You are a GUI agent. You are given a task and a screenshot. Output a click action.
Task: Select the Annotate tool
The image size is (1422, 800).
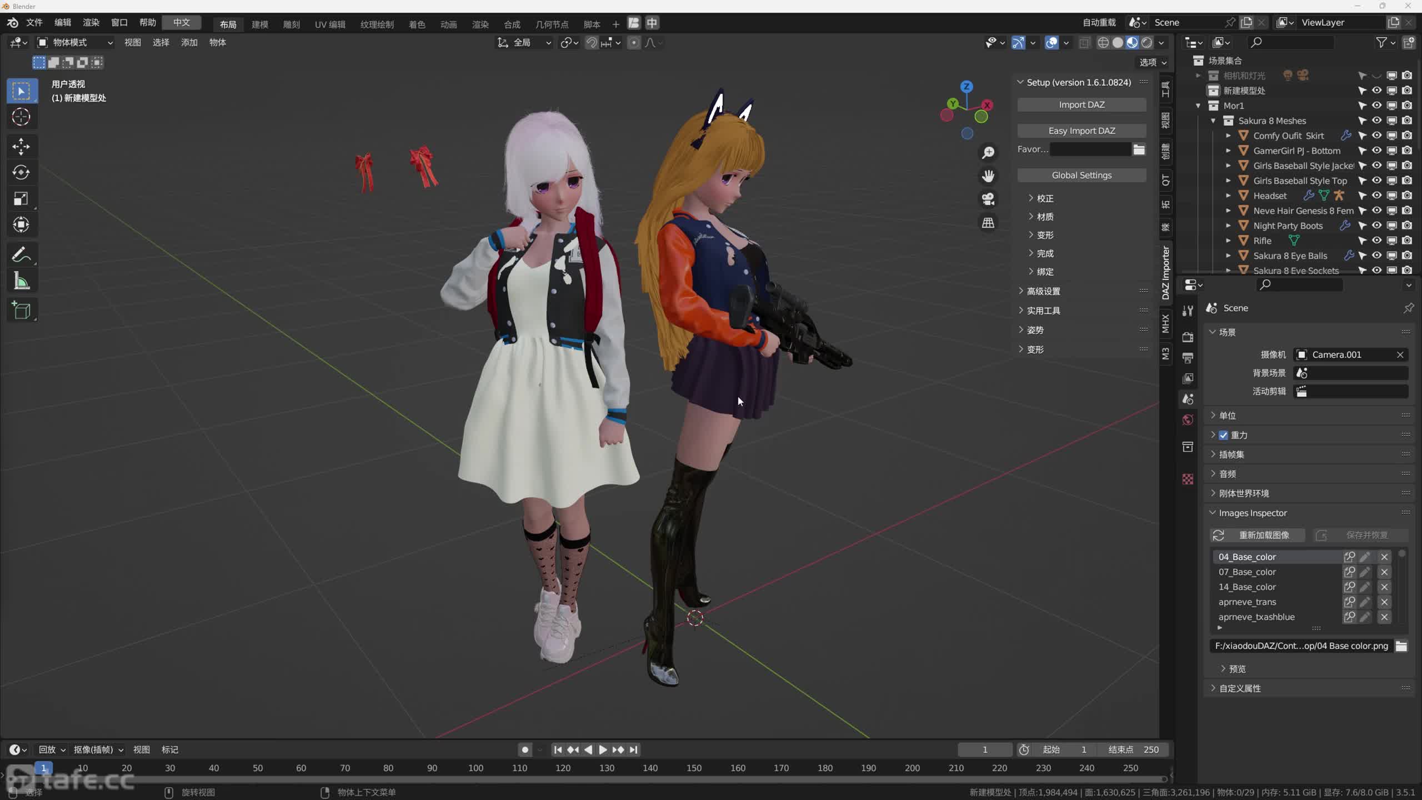click(21, 255)
